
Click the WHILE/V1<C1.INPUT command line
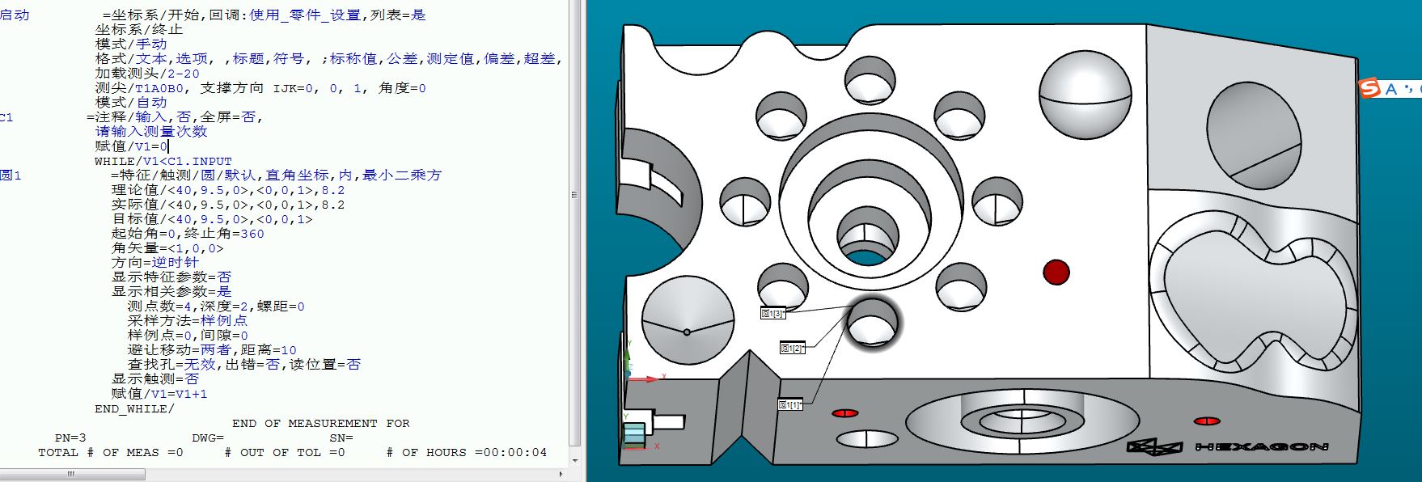point(163,161)
